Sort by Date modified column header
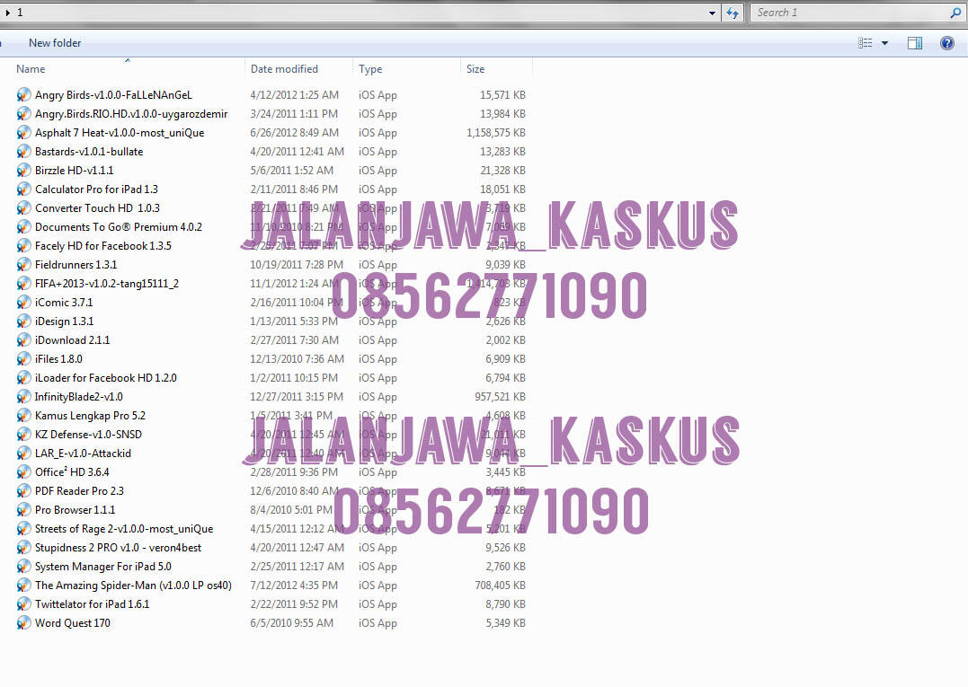The image size is (968, 687). (284, 69)
